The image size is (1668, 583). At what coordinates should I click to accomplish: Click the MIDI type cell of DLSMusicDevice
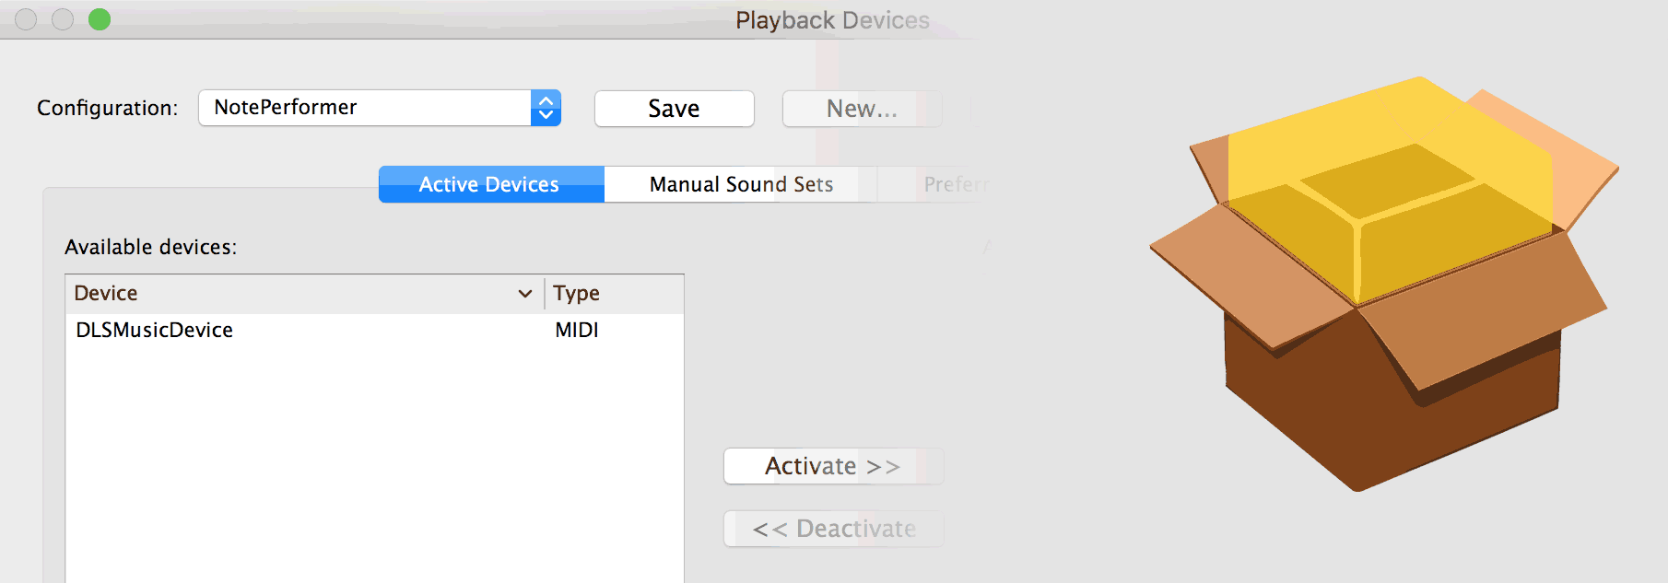[x=577, y=330]
